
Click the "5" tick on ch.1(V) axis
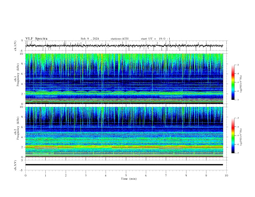pos(23,41)
